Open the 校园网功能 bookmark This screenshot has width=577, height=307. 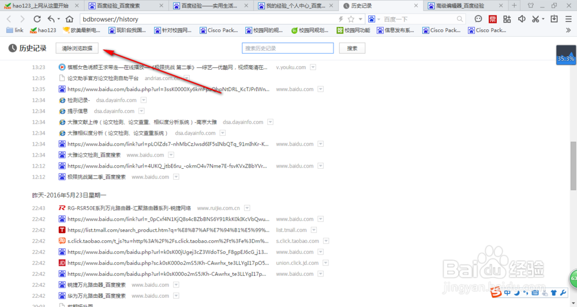(353, 31)
